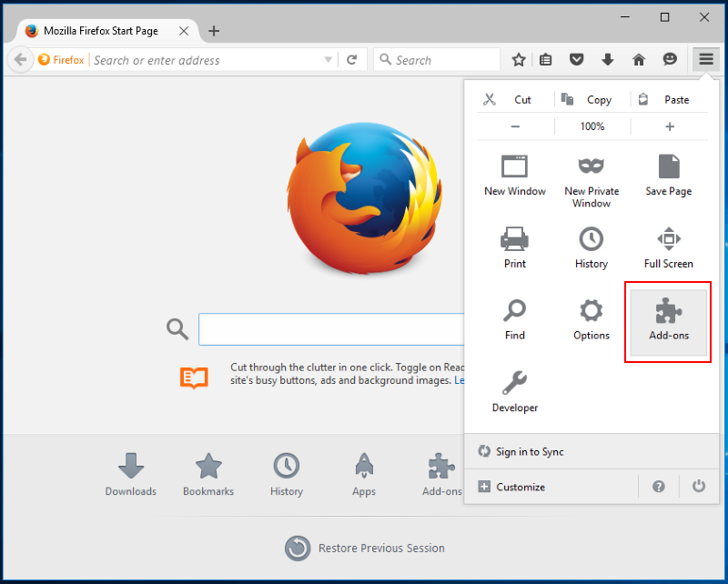
Task: Go to Home page icon
Action: 639,60
